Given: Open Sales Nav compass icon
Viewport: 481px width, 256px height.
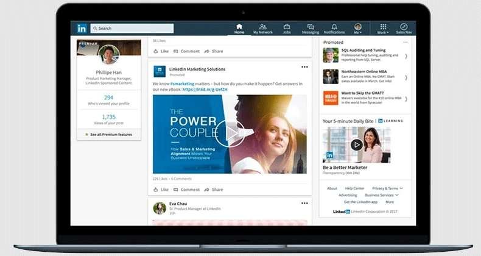Looking at the screenshot, I should coord(404,29).
